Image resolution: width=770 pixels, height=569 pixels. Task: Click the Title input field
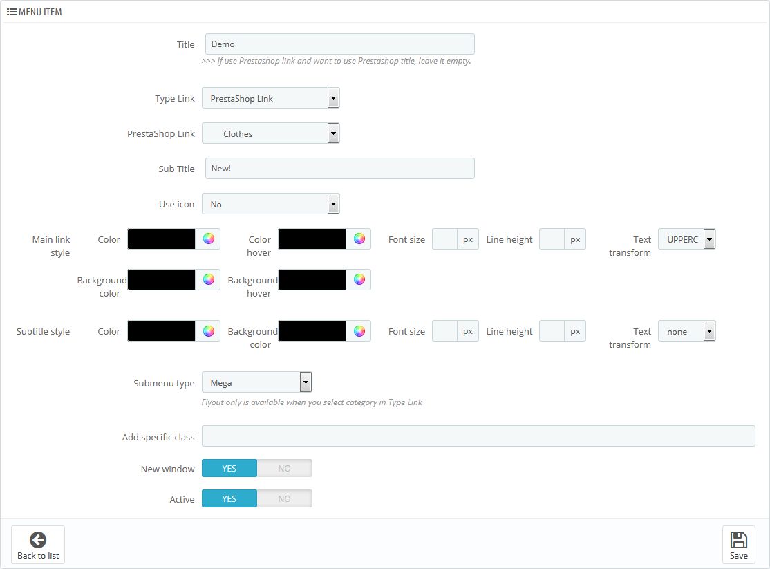click(x=339, y=44)
